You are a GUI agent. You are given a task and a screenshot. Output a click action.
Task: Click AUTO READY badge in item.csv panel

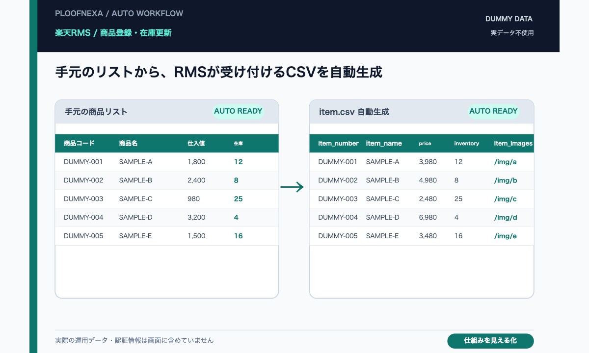[x=493, y=111]
